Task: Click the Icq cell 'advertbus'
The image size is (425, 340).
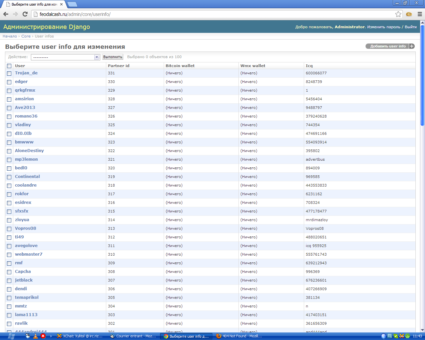Action: 315,159
